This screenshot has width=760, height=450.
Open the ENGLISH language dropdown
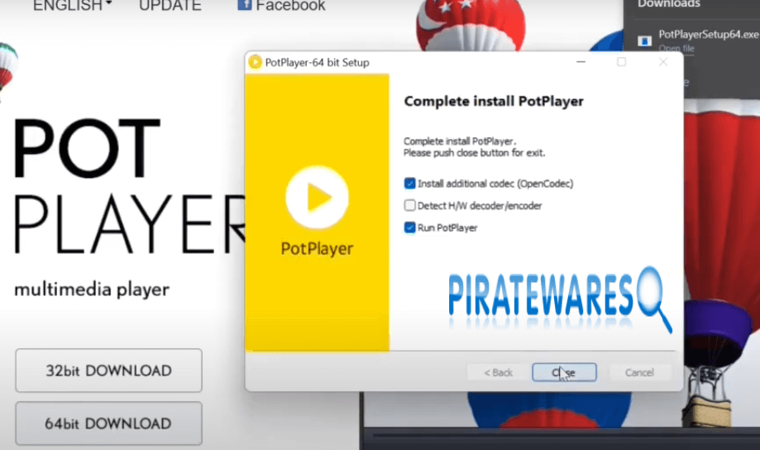(x=73, y=6)
